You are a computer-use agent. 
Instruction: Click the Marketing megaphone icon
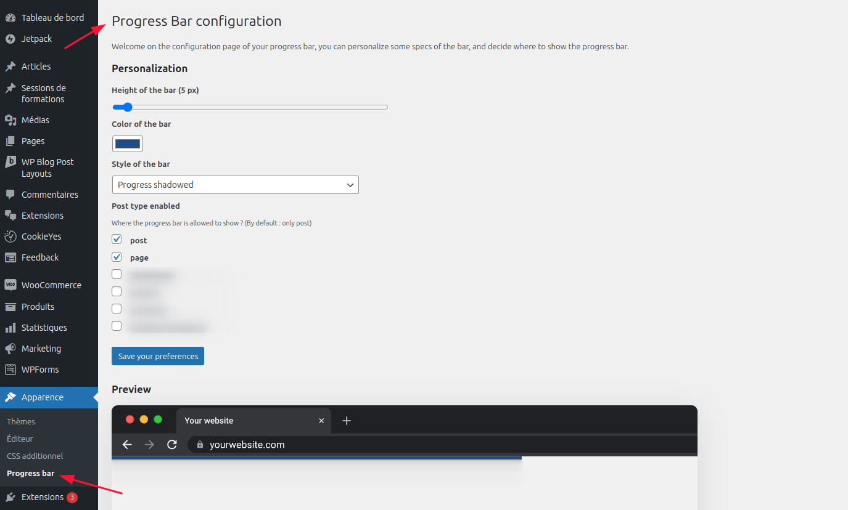pyautogui.click(x=10, y=349)
